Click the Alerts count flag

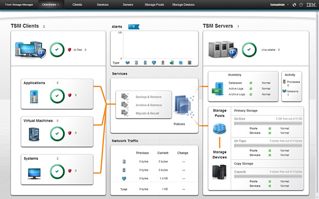(x=134, y=27)
